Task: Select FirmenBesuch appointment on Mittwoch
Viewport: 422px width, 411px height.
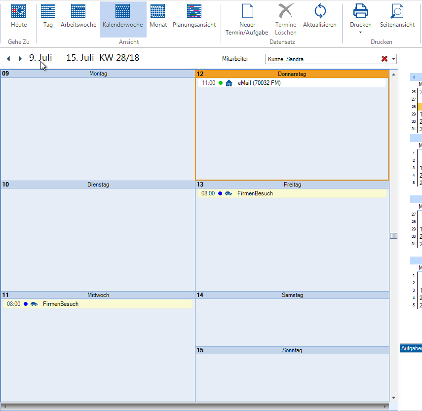Action: [x=60, y=304]
